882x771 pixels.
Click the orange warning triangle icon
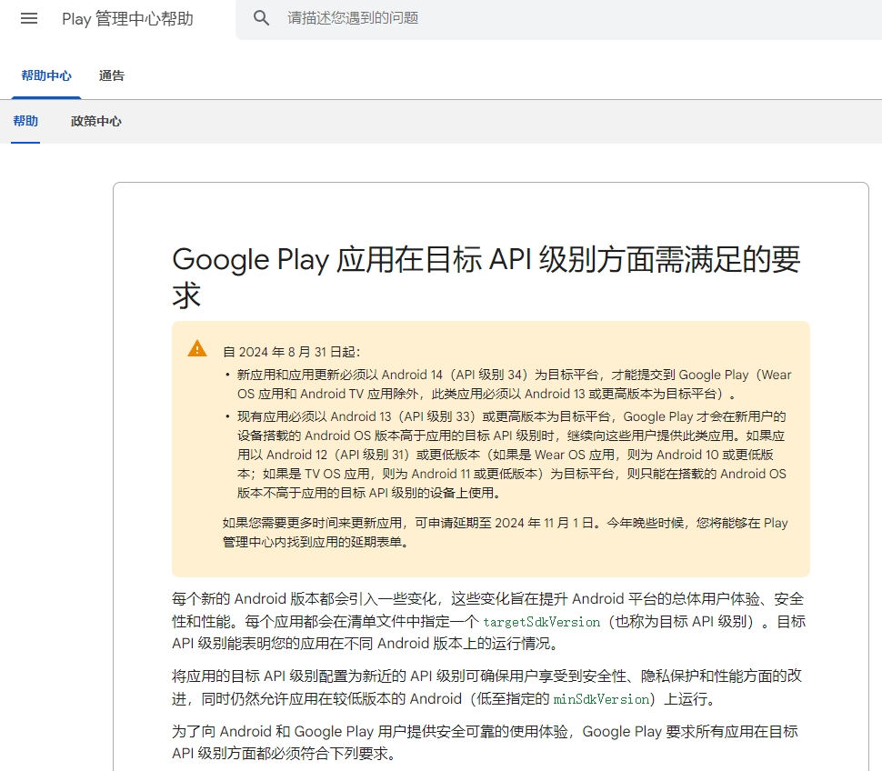tap(197, 348)
